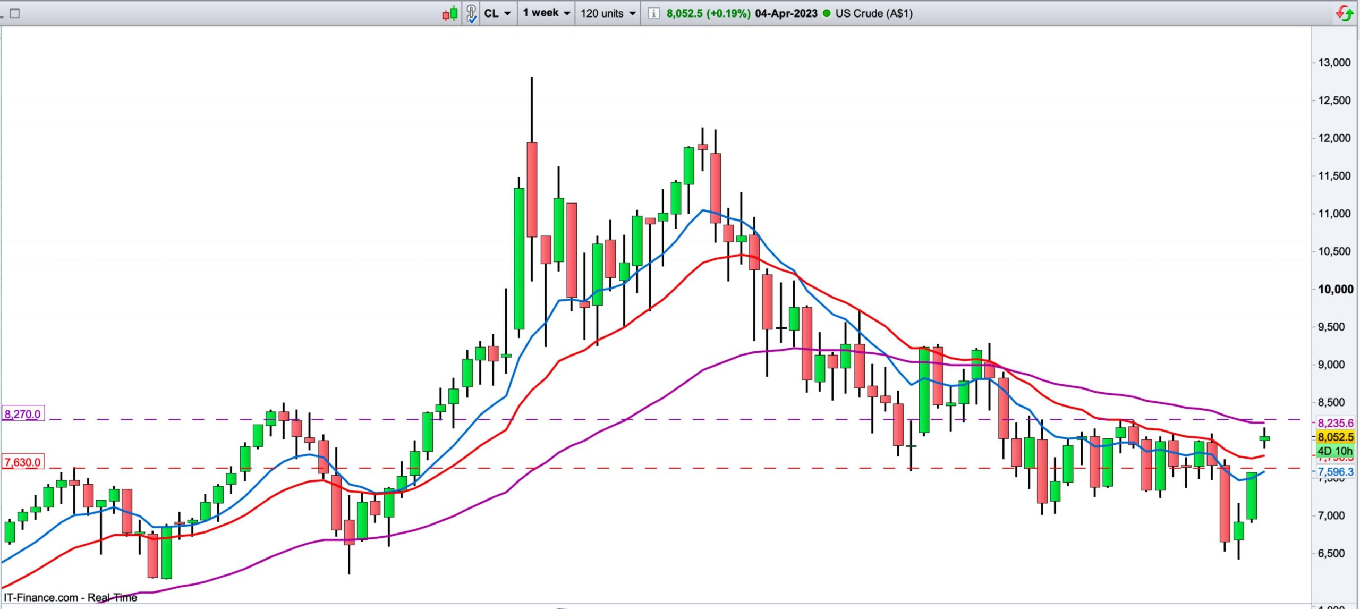This screenshot has width=1360, height=609.
Task: Click the 8,052.5 (+0.19%) price readout
Action: click(708, 13)
